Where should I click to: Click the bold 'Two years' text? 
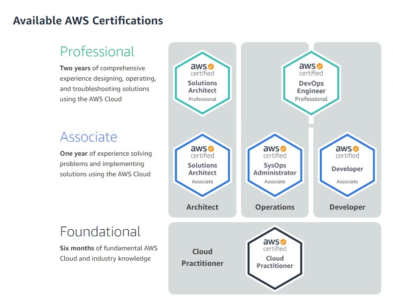(75, 68)
